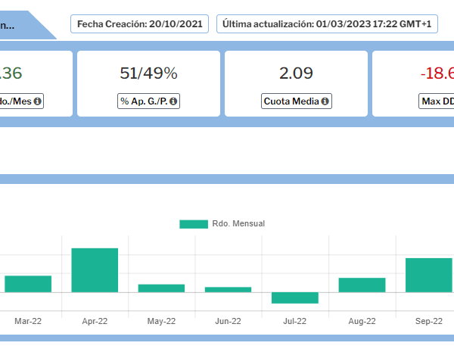
Task: Click the Jun-22 axis label
Action: coord(229,321)
